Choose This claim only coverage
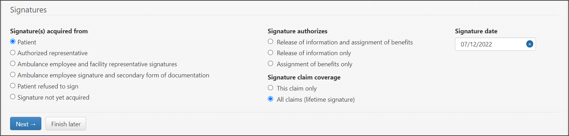The height and width of the screenshot is (136, 569). tap(271, 88)
